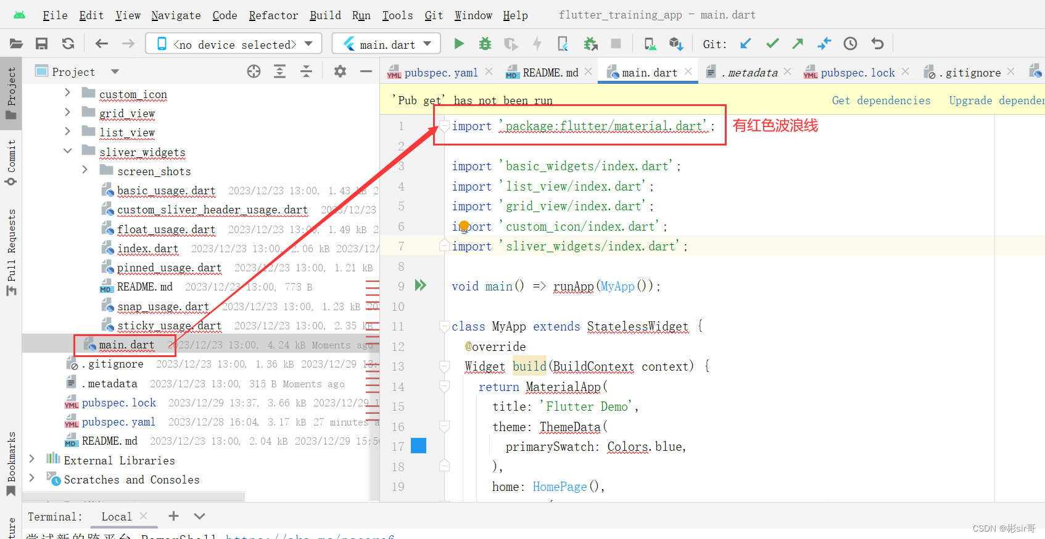
Task: Update project via Git blue arrow
Action: (x=746, y=44)
